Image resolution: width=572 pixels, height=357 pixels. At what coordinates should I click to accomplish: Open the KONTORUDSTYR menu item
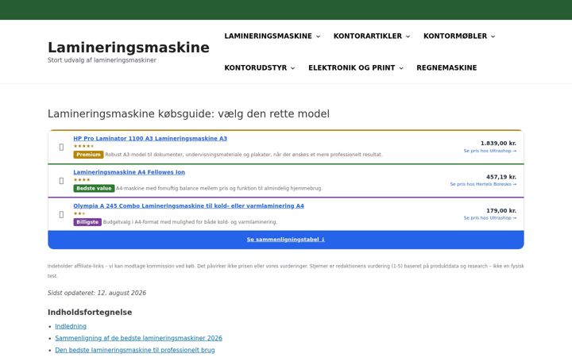tap(255, 67)
